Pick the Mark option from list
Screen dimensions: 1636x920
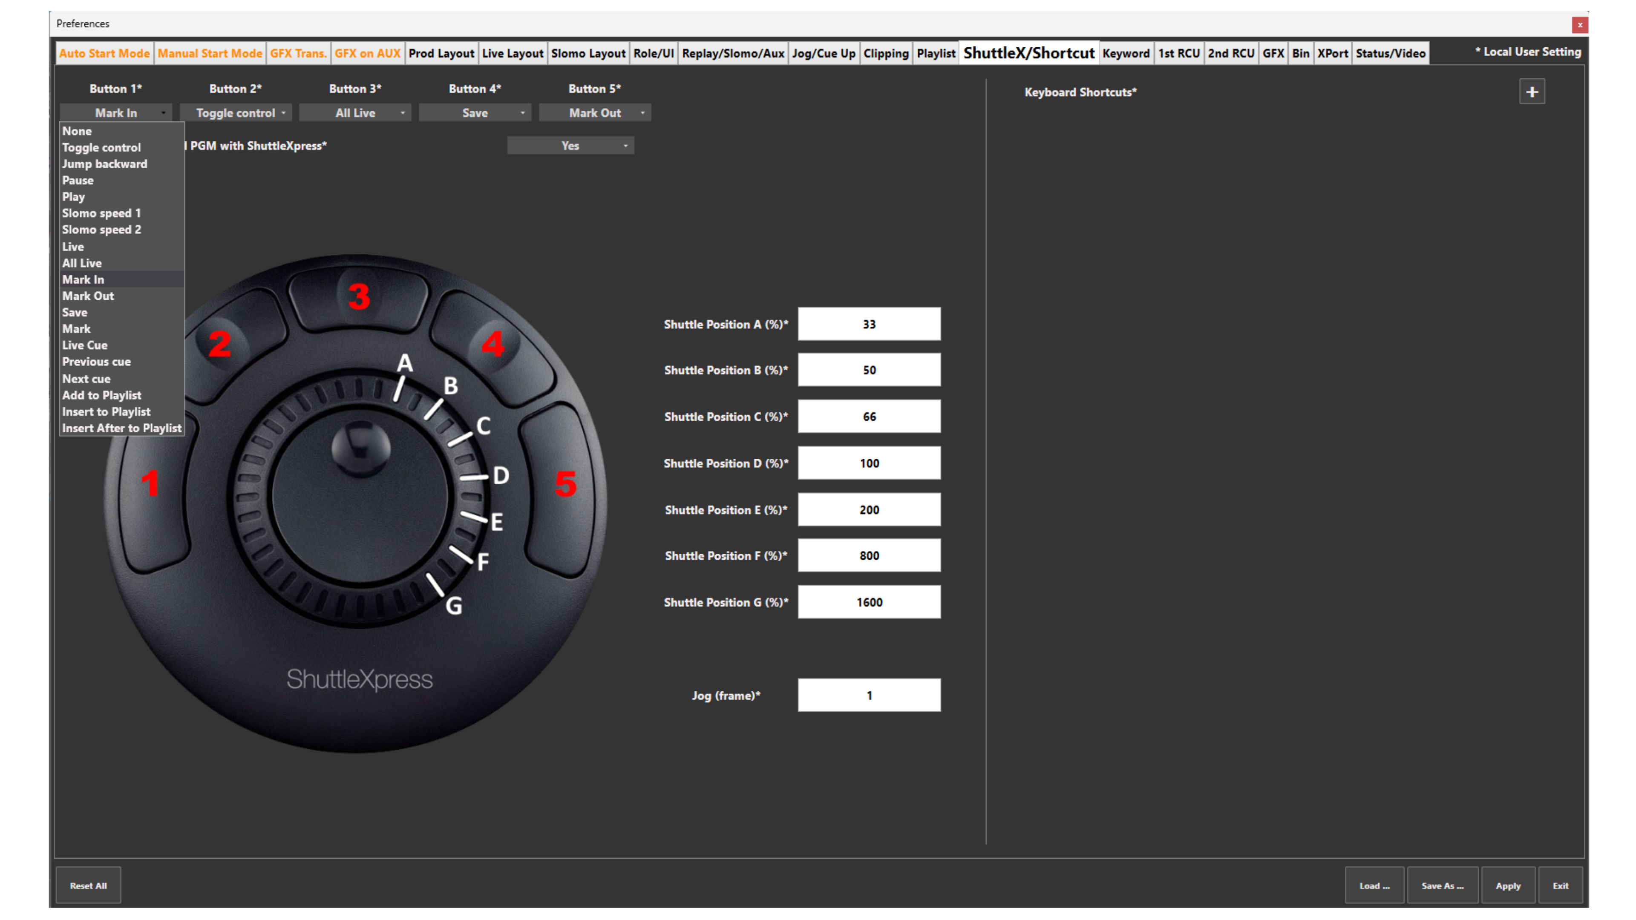click(x=122, y=330)
